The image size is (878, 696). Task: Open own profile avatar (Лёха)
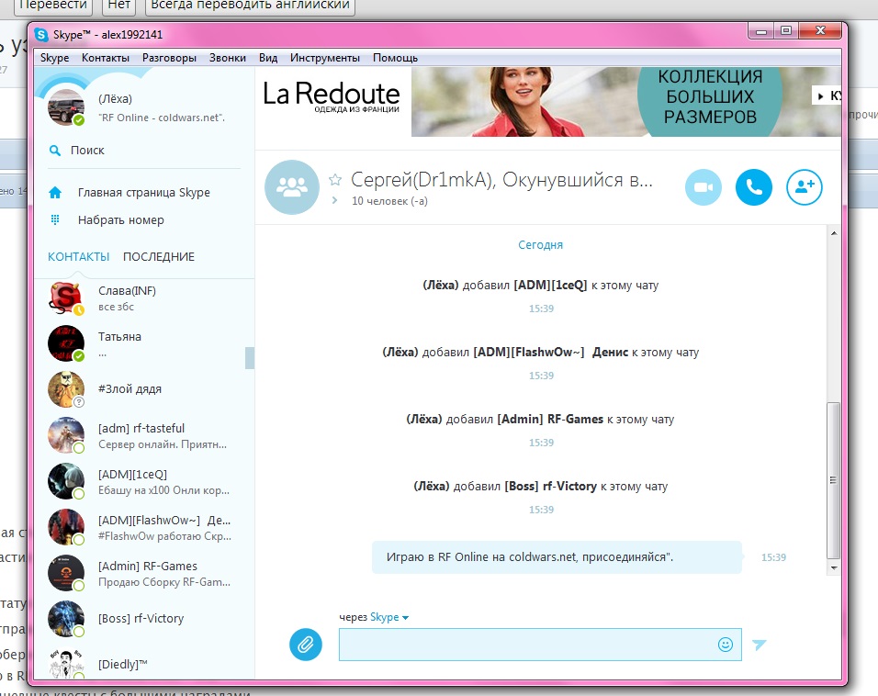click(x=66, y=107)
